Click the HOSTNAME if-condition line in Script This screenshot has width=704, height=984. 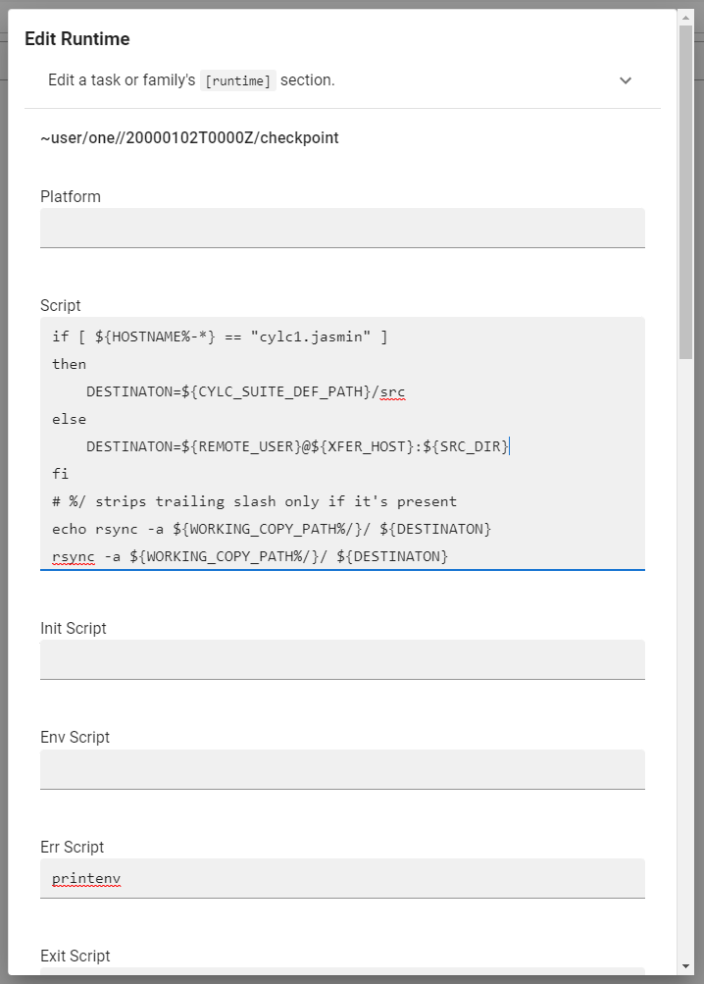pos(221,337)
